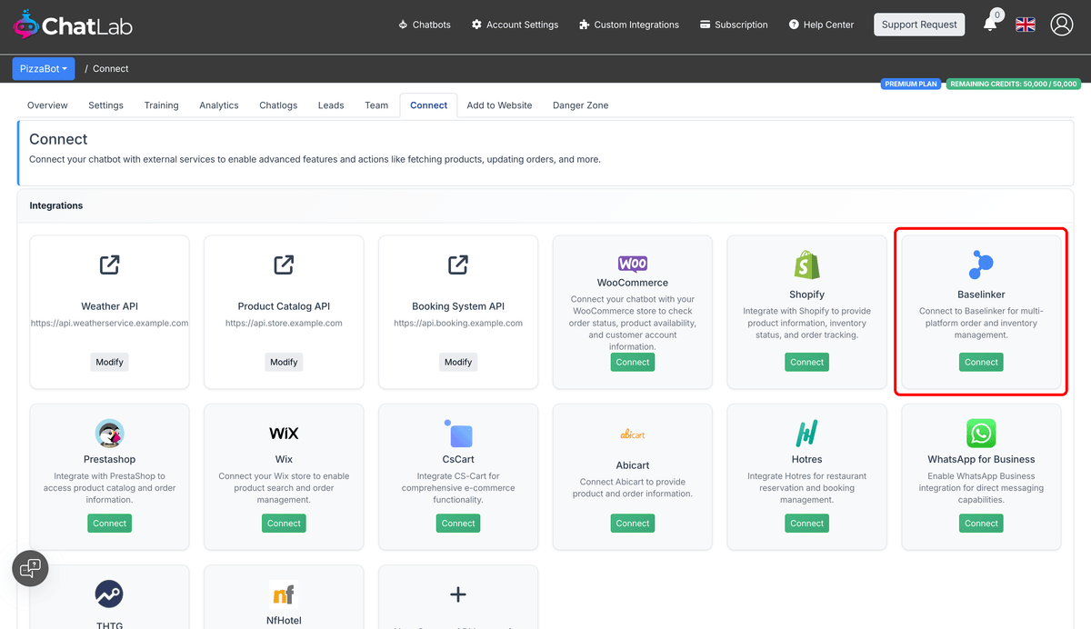Screen dimensions: 1091x629
Task: Click Connect under Hotres
Action: [806, 524]
